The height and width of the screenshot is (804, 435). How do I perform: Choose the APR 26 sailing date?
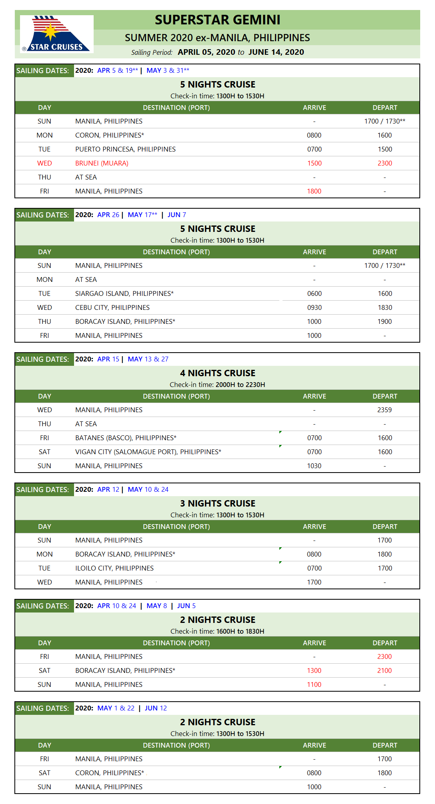pyautogui.click(x=108, y=215)
